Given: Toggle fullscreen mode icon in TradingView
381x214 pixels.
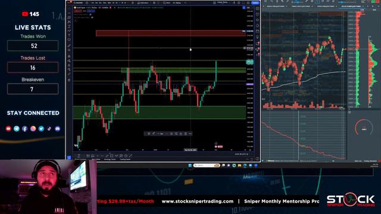Looking at the screenshot, I should pos(243,2).
